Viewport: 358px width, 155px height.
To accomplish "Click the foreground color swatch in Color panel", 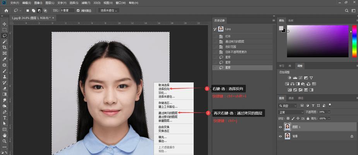I will click(281, 28).
